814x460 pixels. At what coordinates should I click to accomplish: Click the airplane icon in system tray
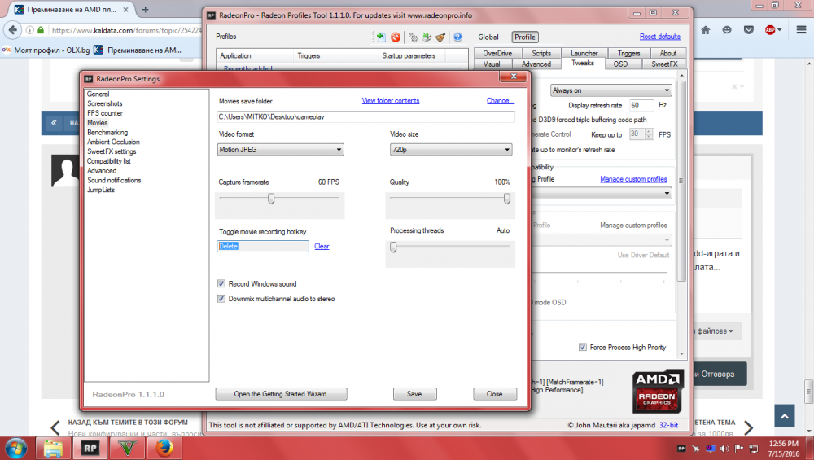(x=696, y=449)
